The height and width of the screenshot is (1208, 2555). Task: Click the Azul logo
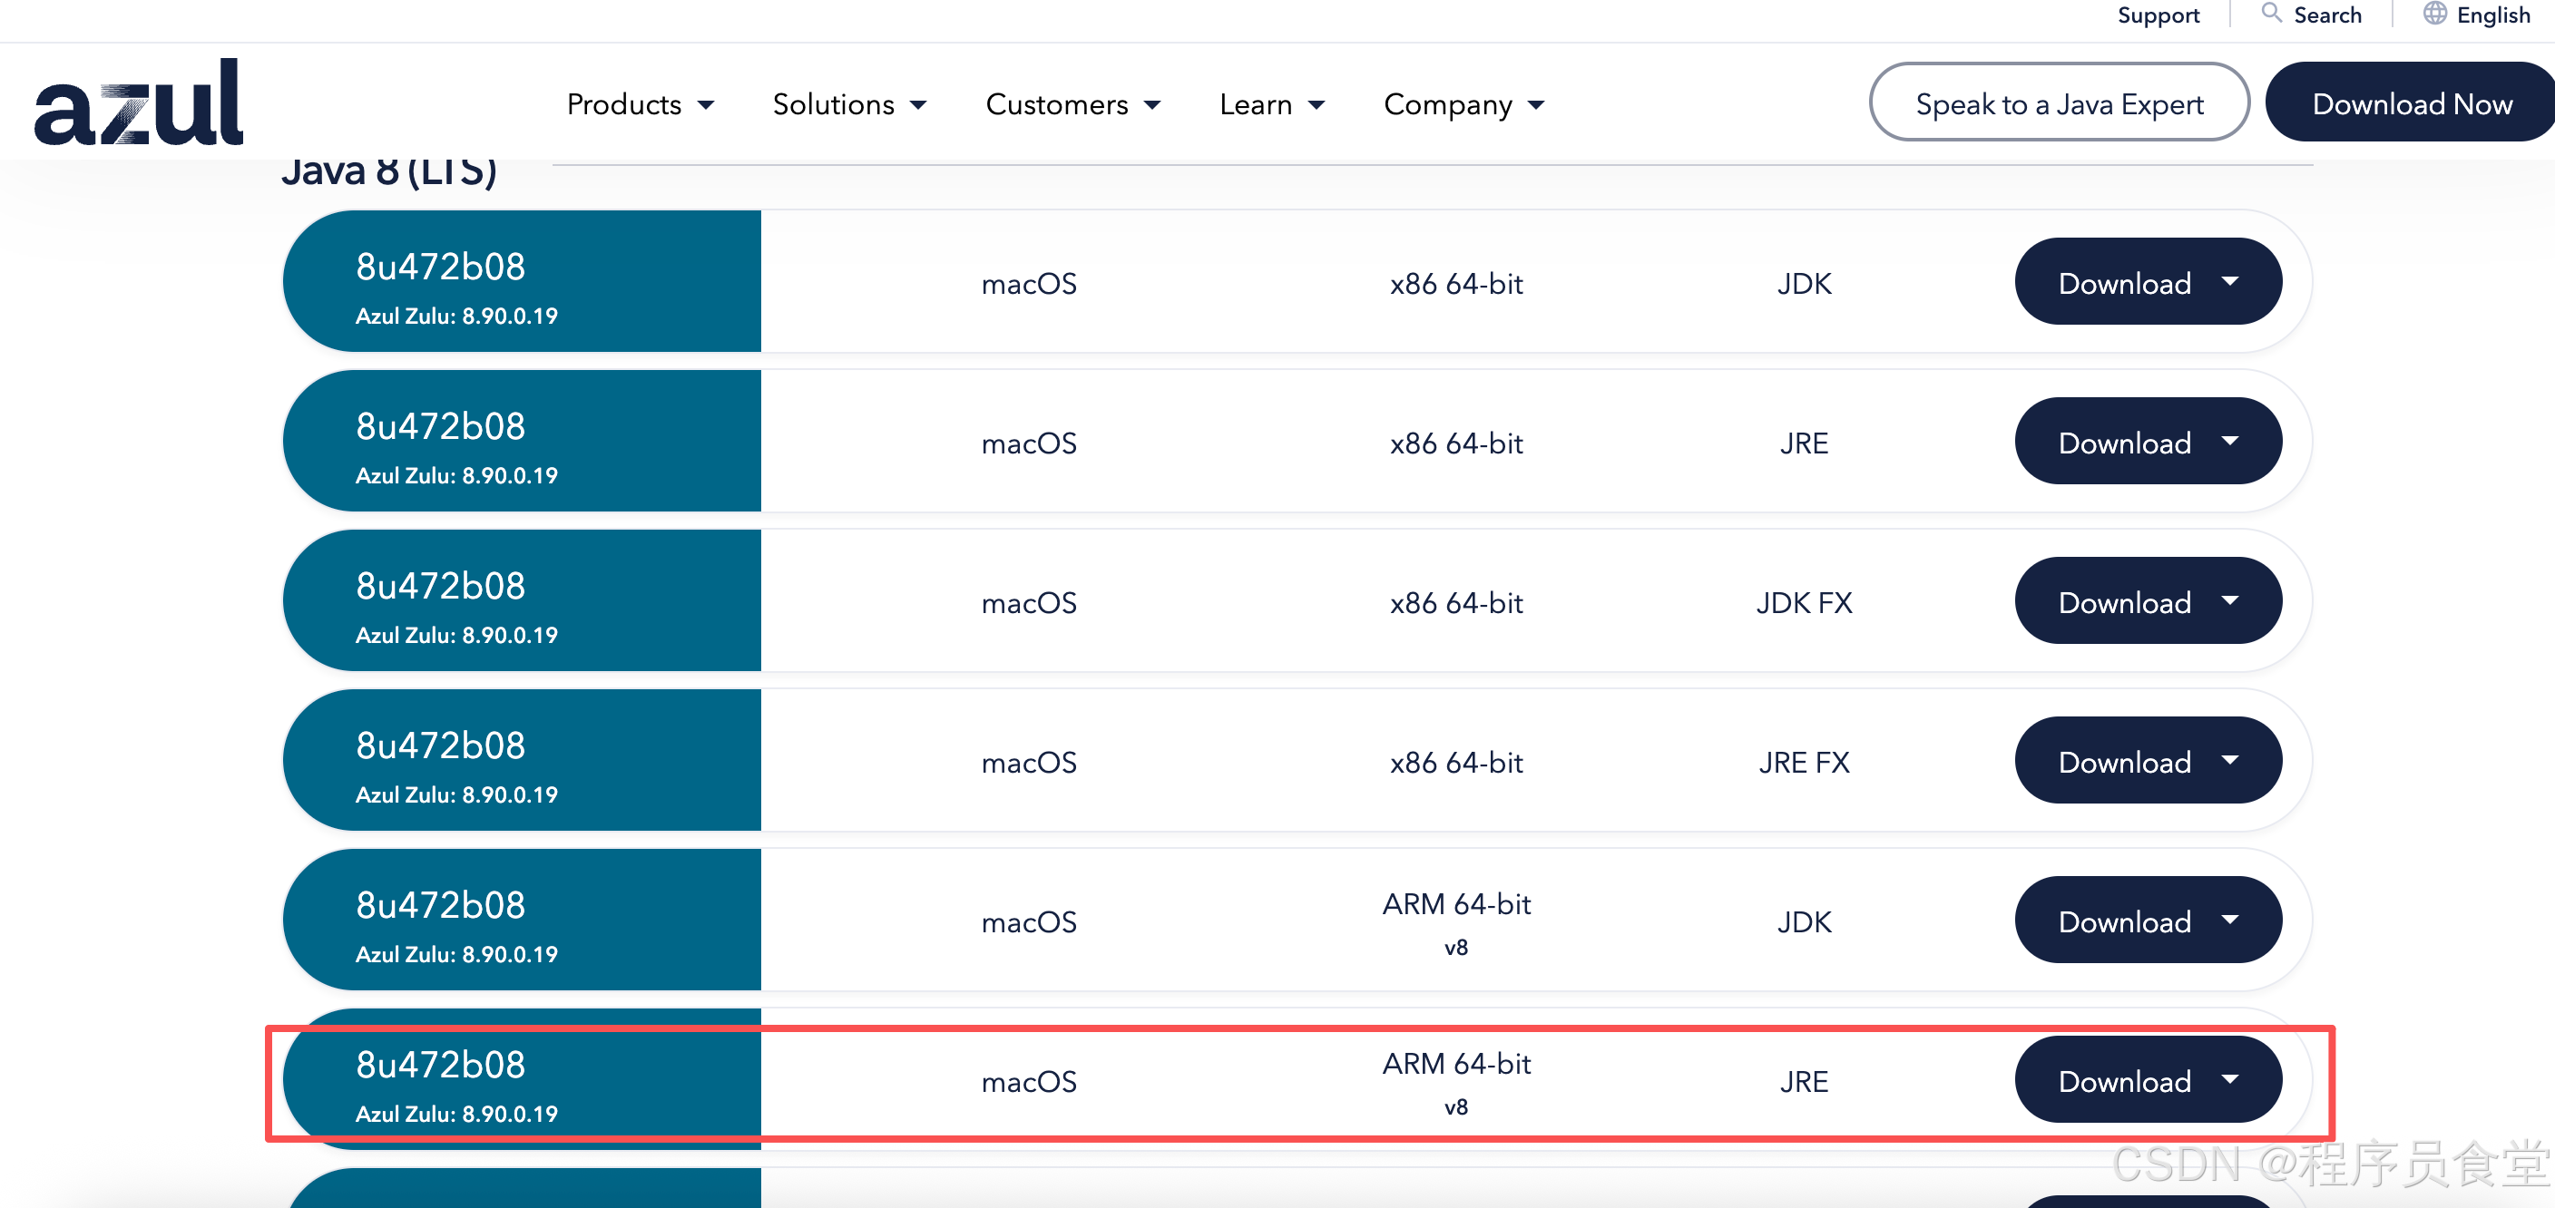click(x=139, y=103)
